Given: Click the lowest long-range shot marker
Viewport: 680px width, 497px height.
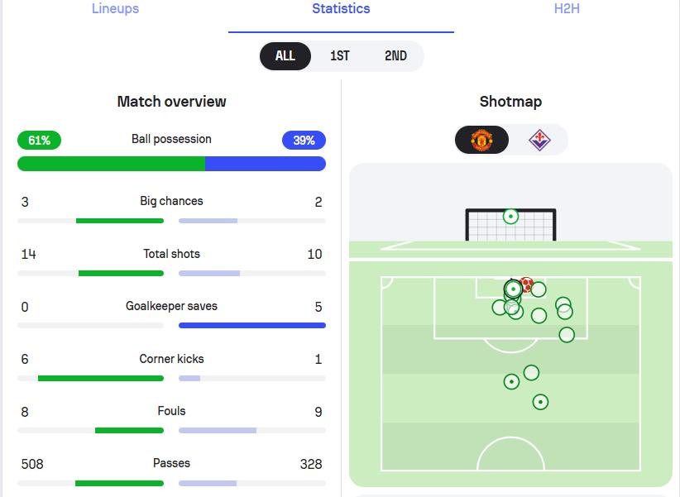Looking at the screenshot, I should (x=540, y=402).
